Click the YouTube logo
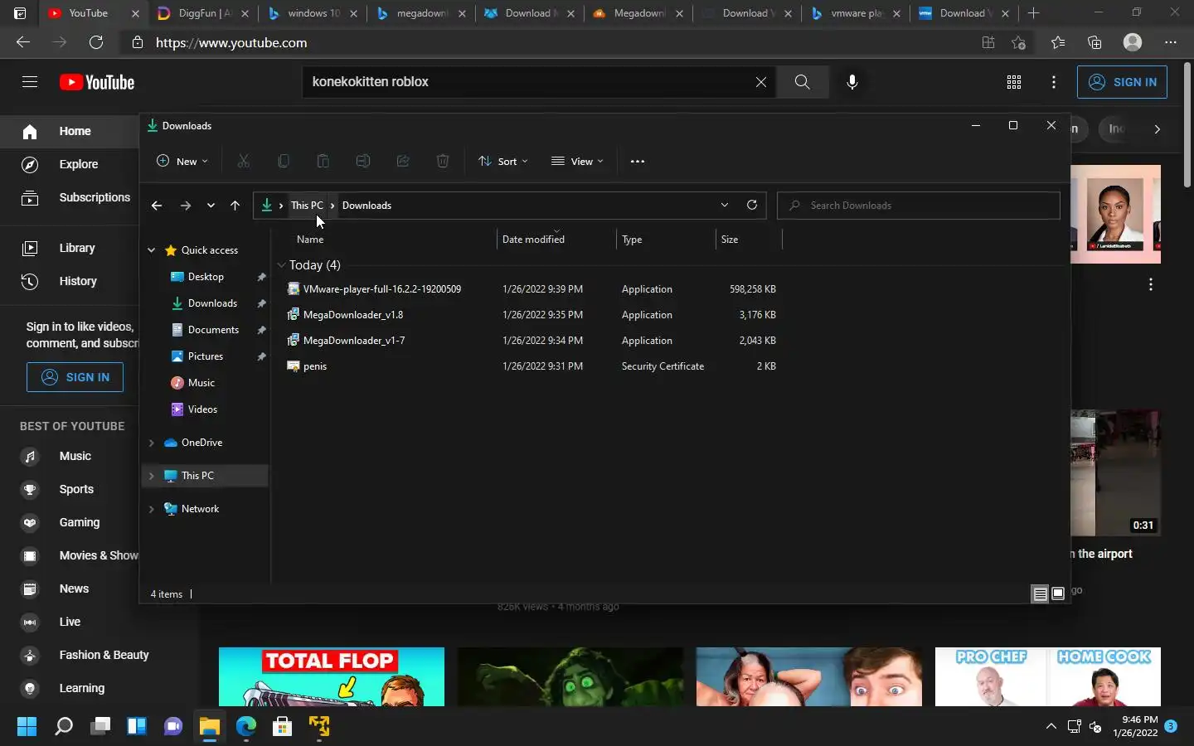 pyautogui.click(x=97, y=82)
